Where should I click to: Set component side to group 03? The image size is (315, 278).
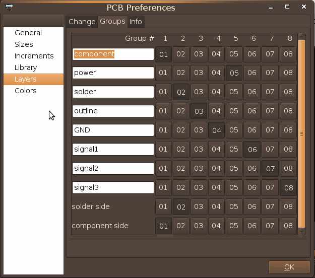tap(199, 226)
